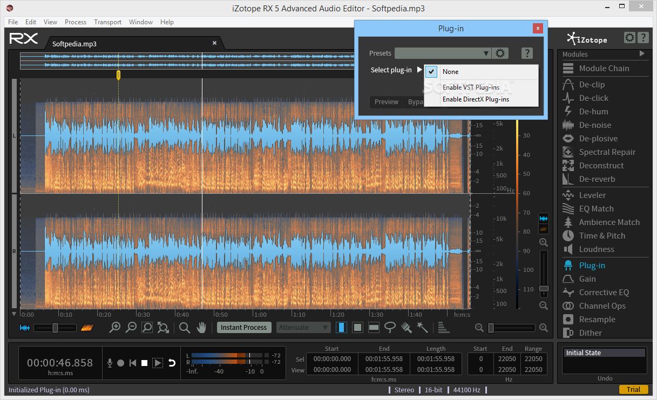Image resolution: width=657 pixels, height=400 pixels.
Task: Toggle the Bypass button in Plug-in window
Action: 415,102
